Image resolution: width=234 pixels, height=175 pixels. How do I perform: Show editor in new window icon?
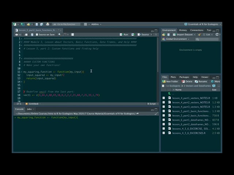[26, 35]
